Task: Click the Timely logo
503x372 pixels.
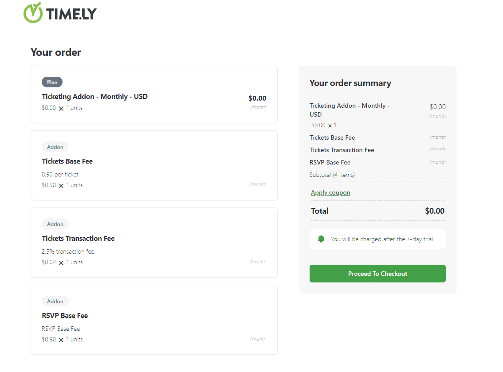Action: pos(60,13)
